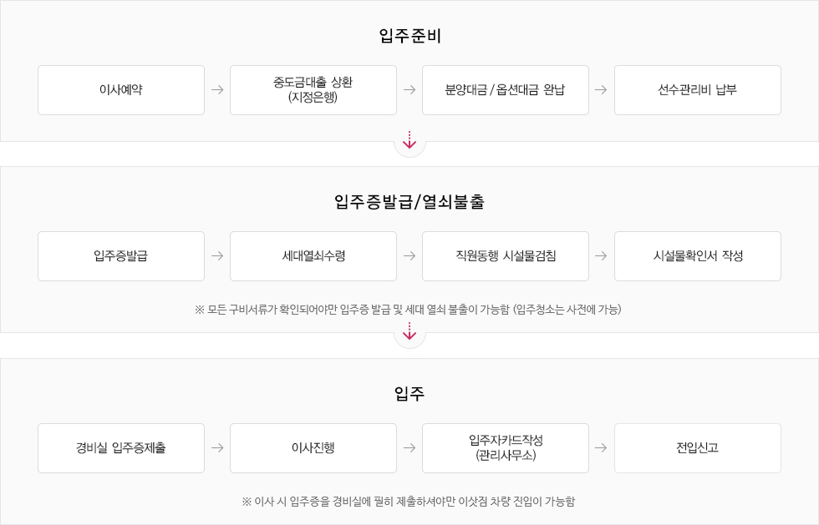This screenshot has height=525, width=819.
Task: Select the 선수관리비 납부 step
Action: [x=698, y=90]
